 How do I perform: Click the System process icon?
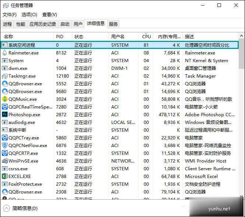click(5, 61)
